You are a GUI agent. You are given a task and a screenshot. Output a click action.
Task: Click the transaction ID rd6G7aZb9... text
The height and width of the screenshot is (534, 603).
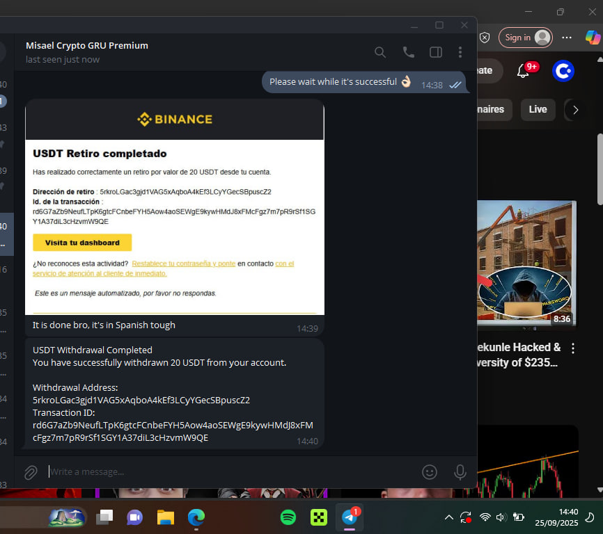[173, 432]
